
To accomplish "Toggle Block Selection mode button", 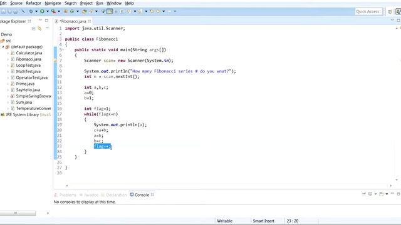I will click(x=115, y=11).
